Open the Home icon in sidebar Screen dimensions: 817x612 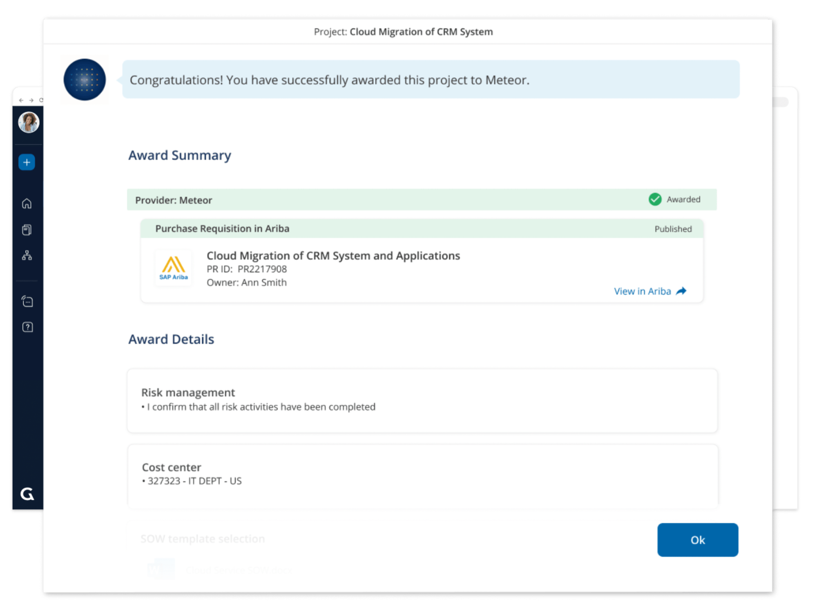tap(27, 203)
